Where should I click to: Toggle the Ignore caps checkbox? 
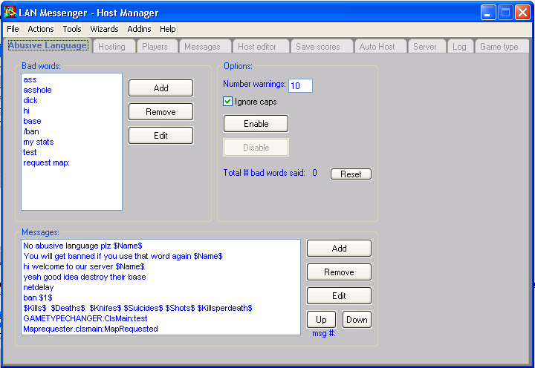(x=227, y=101)
